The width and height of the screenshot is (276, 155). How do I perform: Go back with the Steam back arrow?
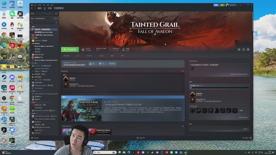pos(32,8)
